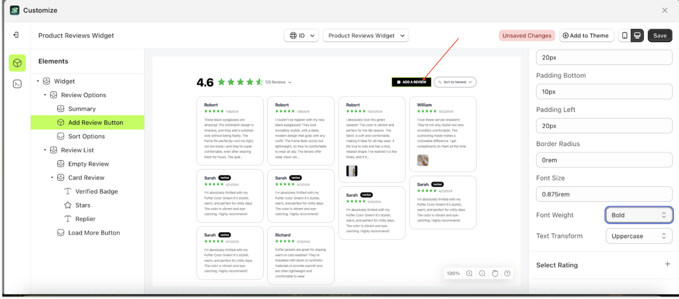Click the Empty Review element icon

point(61,164)
